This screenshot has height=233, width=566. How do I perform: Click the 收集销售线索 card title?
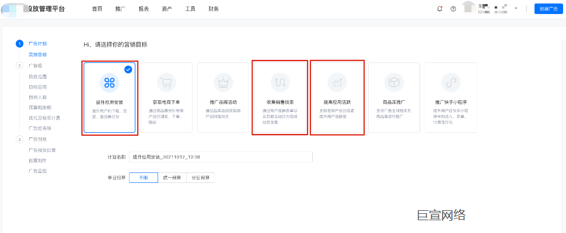point(280,102)
